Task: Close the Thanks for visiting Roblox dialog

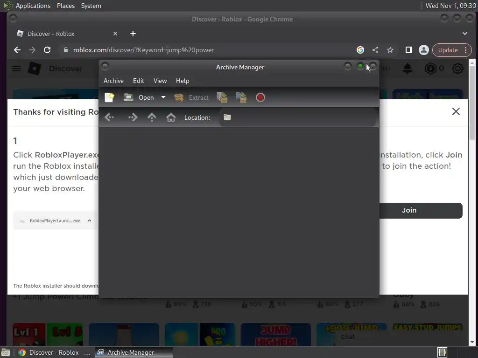Action: [x=456, y=111]
